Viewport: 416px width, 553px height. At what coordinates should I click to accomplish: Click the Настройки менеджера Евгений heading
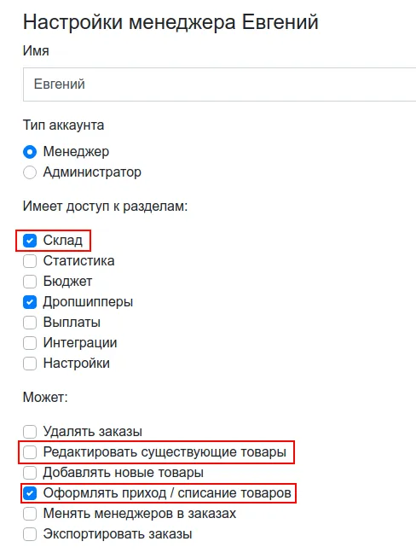pyautogui.click(x=170, y=22)
